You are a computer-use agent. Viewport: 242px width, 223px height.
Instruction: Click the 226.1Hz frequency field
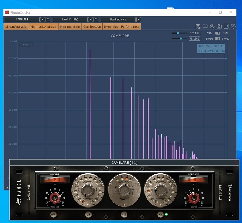coord(194,33)
